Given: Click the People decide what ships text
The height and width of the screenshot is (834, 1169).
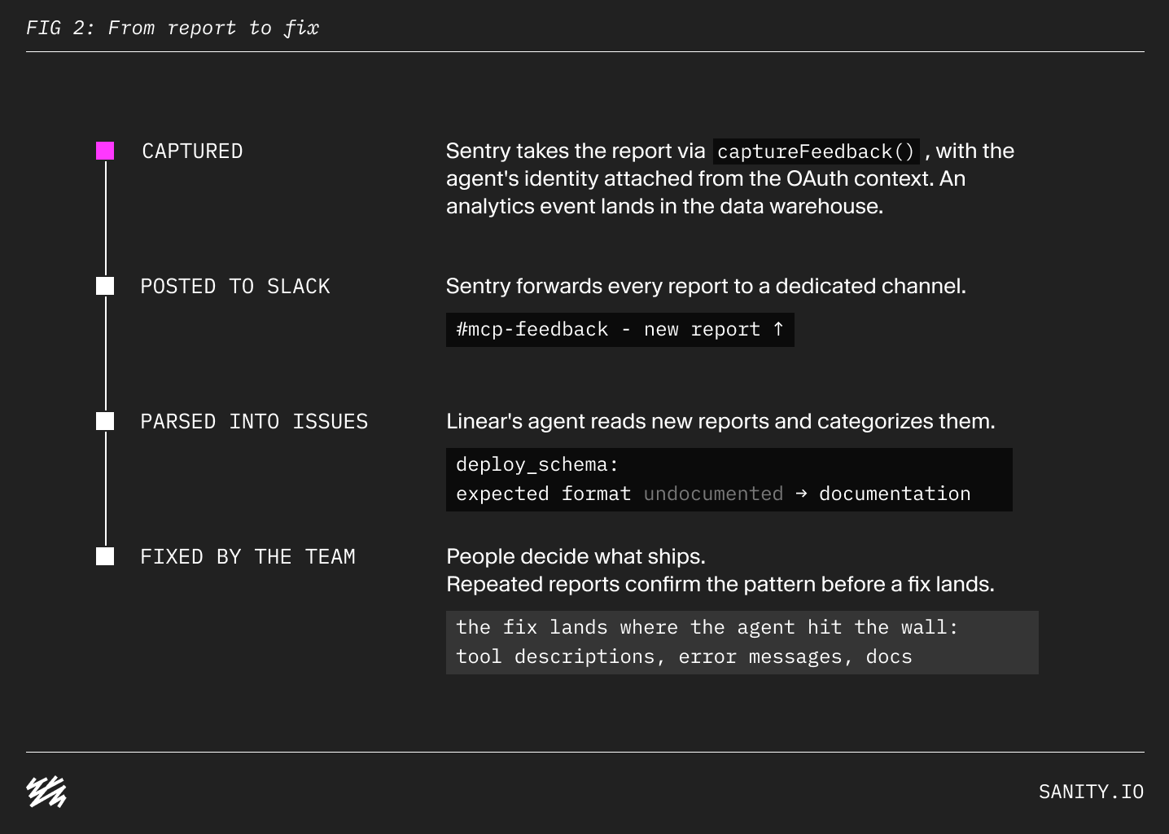Looking at the screenshot, I should [576, 556].
